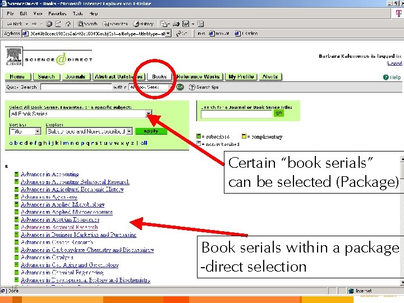Open the Favorites toolbar button
The width and height of the screenshot is (404, 303).
pyautogui.click(x=115, y=24)
